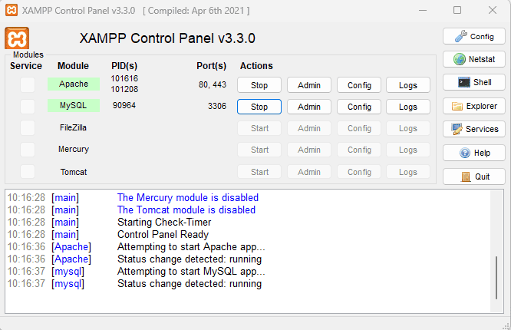Open the MySQL Config menu
The height and width of the screenshot is (330, 511).
point(359,107)
